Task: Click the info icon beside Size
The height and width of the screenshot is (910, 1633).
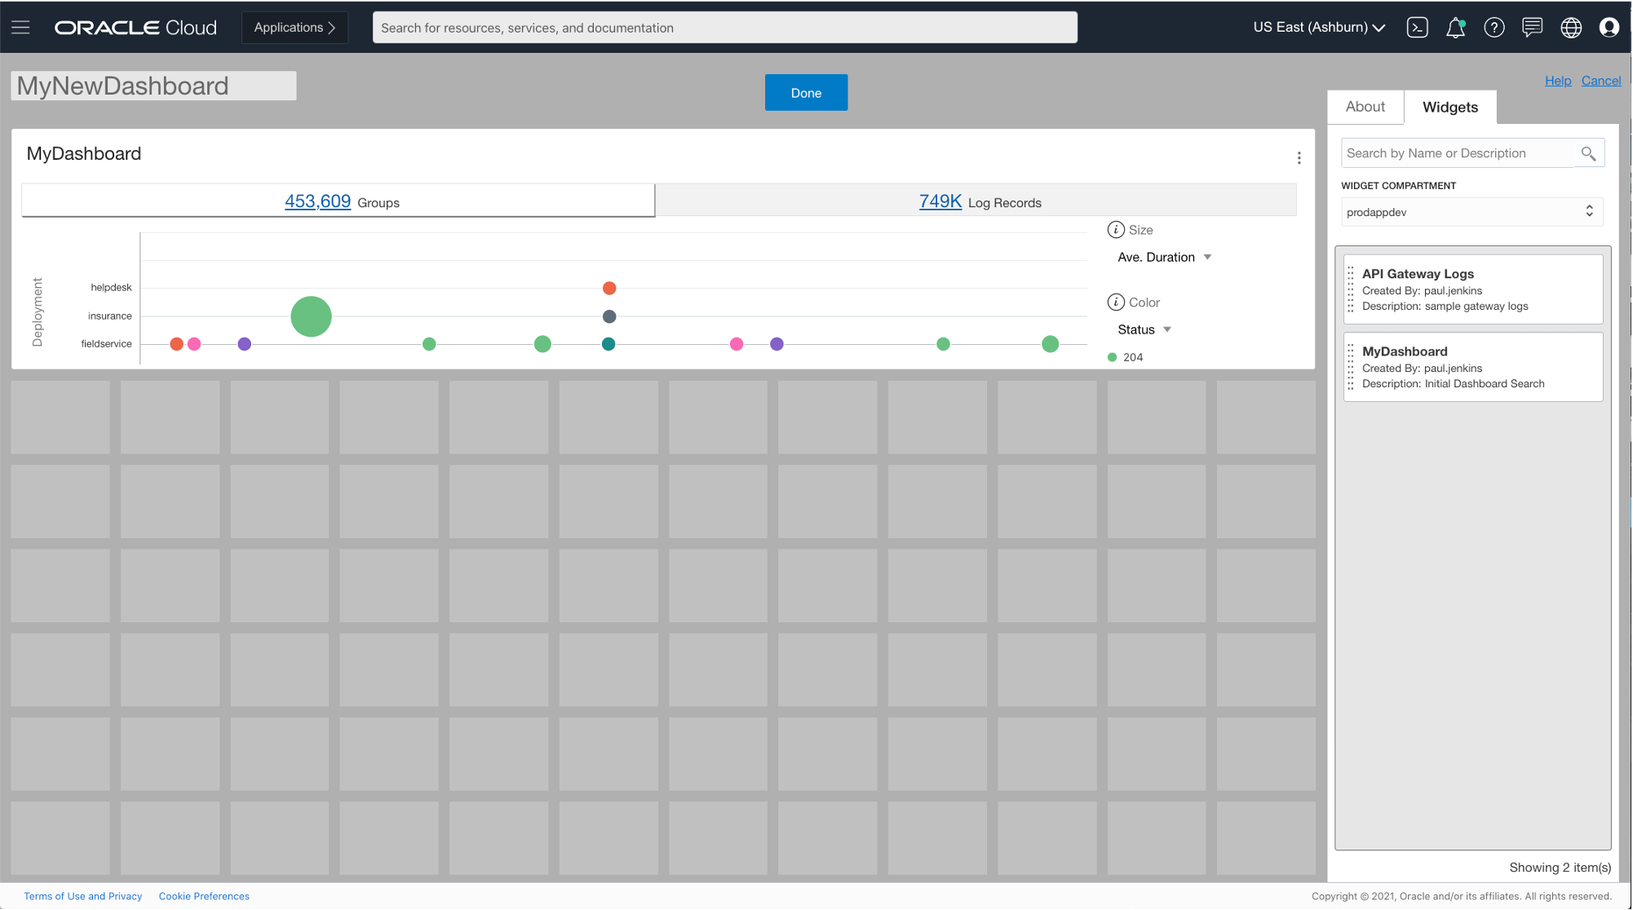Action: (1116, 229)
